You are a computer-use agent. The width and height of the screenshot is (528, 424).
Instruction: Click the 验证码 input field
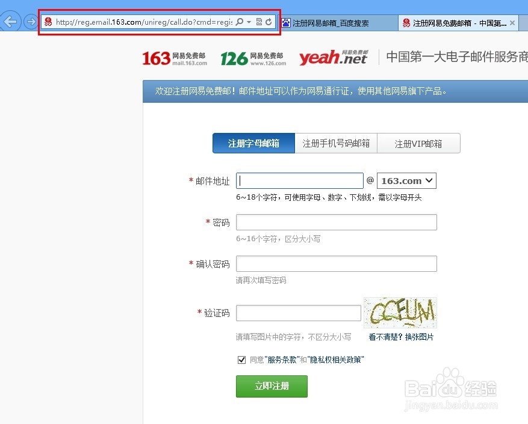pyautogui.click(x=299, y=313)
